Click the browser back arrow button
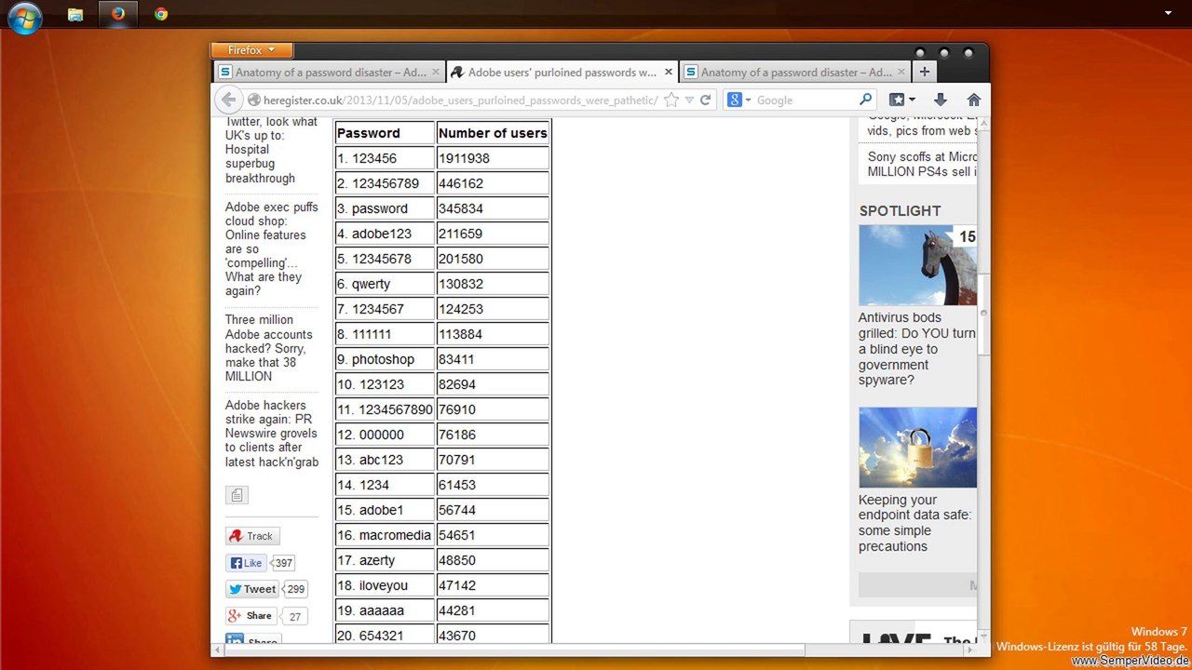The height and width of the screenshot is (670, 1192). point(228,100)
